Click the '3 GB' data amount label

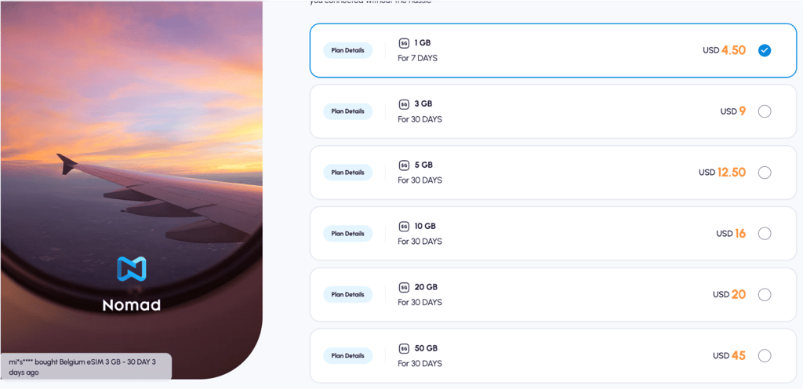pyautogui.click(x=423, y=104)
